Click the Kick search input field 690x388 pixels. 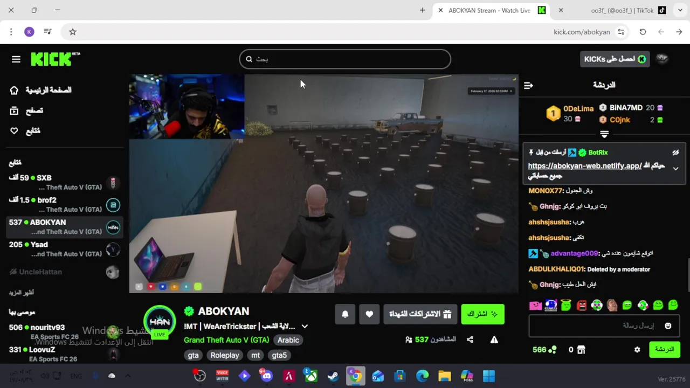click(345, 59)
